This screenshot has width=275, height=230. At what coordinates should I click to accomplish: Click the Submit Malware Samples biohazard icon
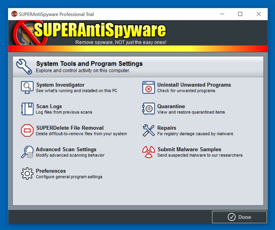click(149, 152)
